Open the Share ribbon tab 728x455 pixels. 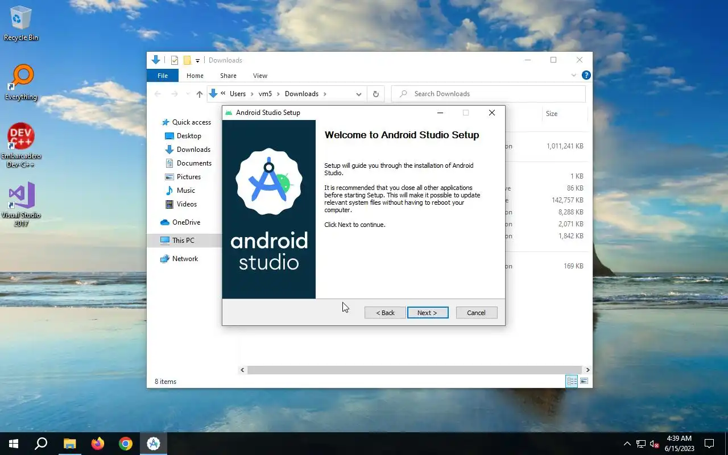tap(228, 76)
